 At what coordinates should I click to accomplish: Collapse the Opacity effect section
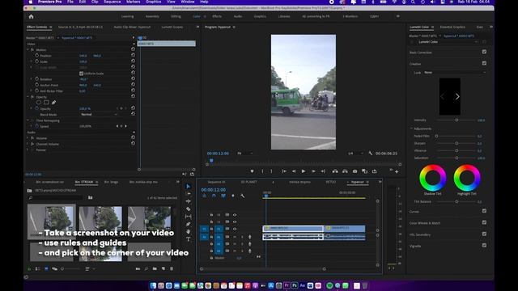click(x=28, y=97)
